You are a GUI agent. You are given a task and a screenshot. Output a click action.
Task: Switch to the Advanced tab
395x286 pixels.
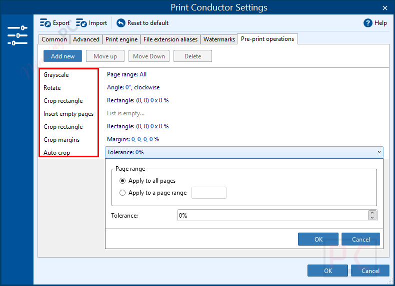click(x=86, y=39)
